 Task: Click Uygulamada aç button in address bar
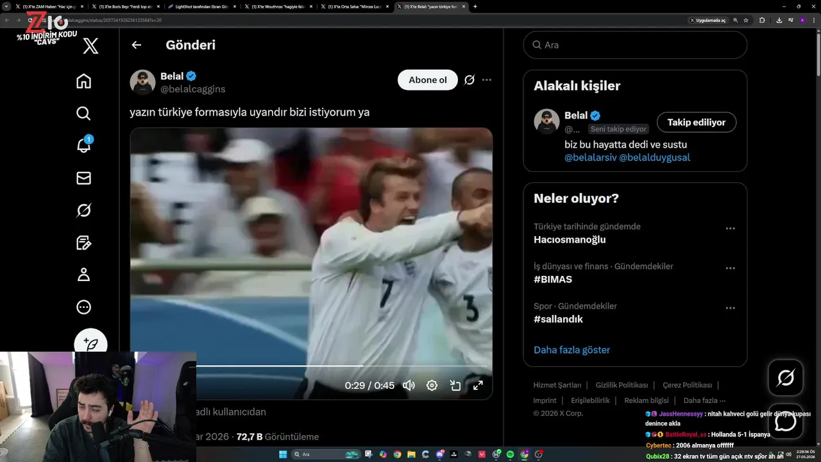pos(707,20)
